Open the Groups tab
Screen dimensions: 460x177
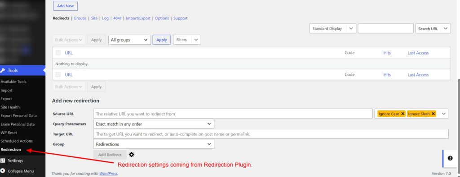point(80,18)
